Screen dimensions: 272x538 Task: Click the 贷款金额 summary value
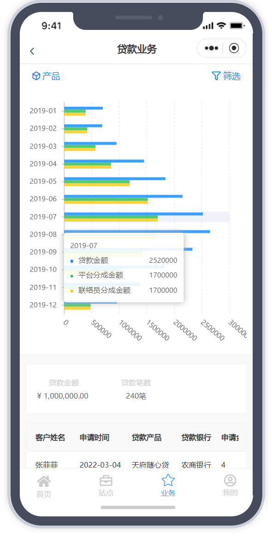click(63, 396)
